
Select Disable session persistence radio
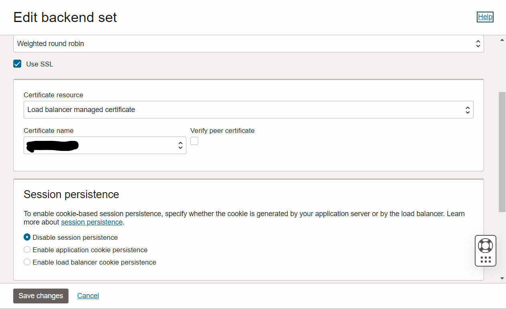point(27,237)
